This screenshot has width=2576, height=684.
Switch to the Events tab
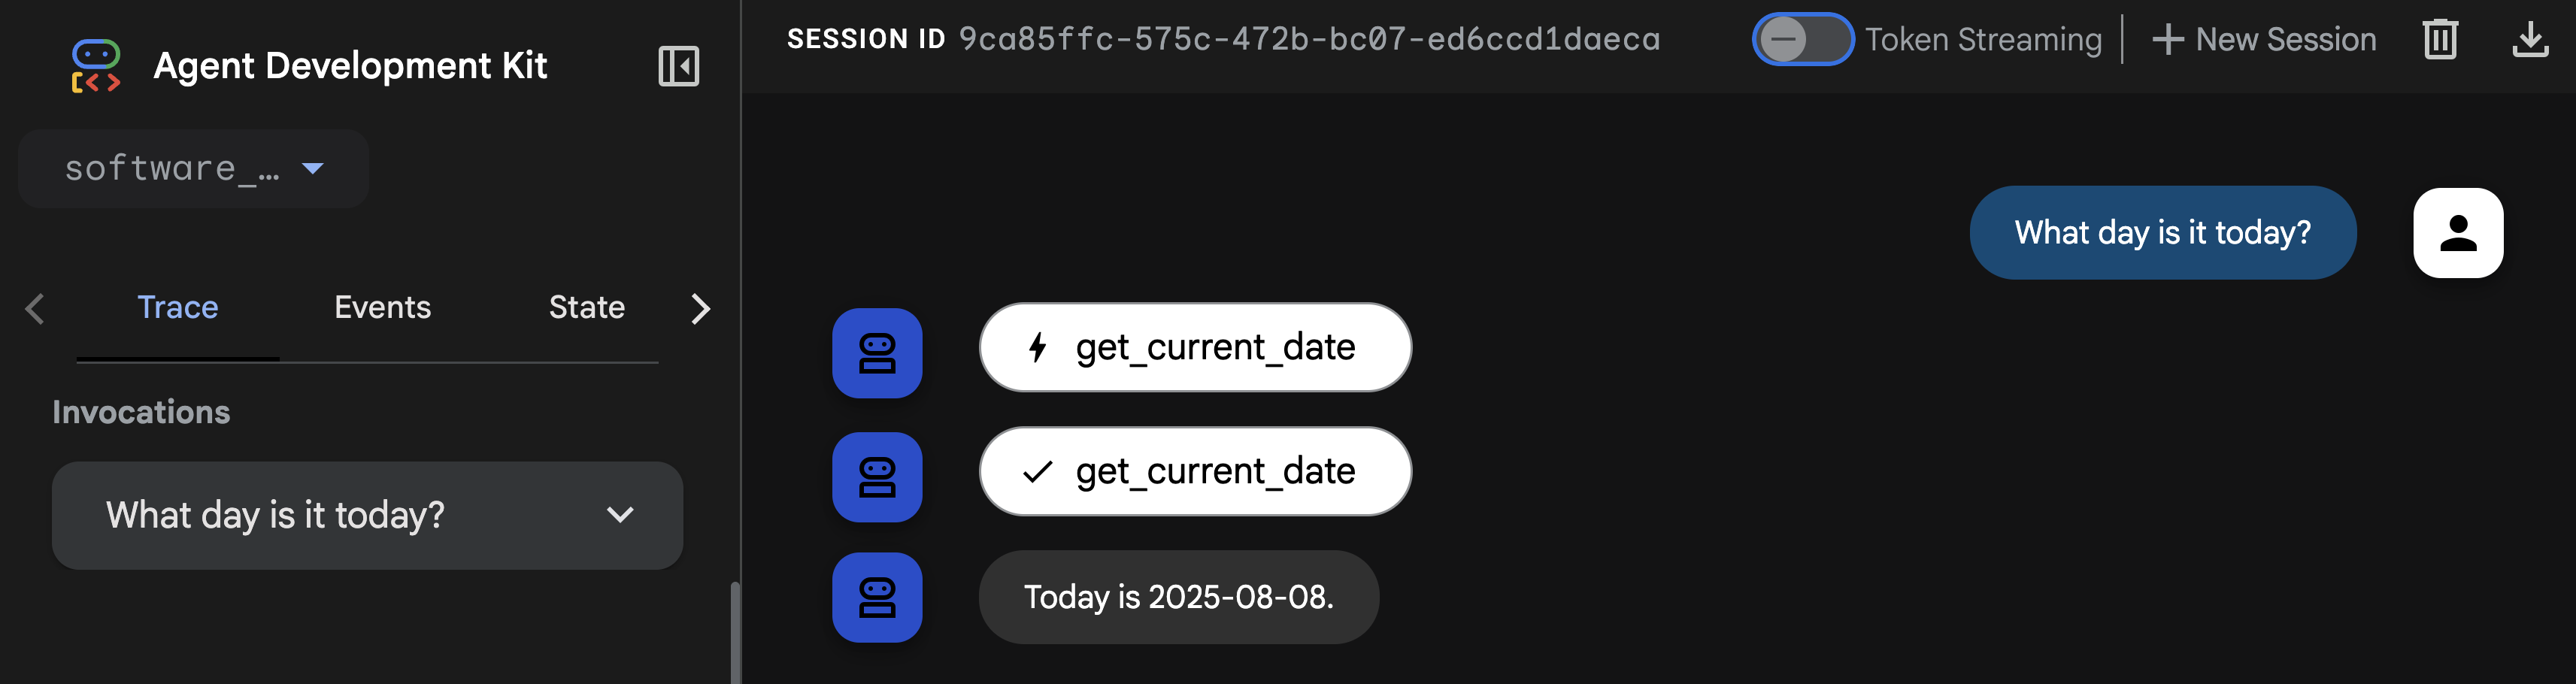(382, 307)
